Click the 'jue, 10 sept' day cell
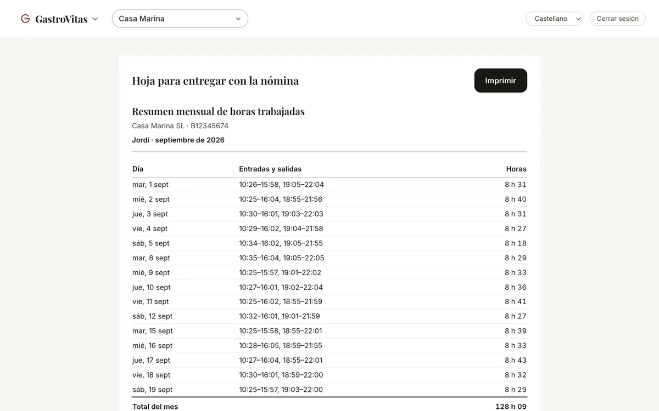The width and height of the screenshot is (659, 411). point(152,287)
